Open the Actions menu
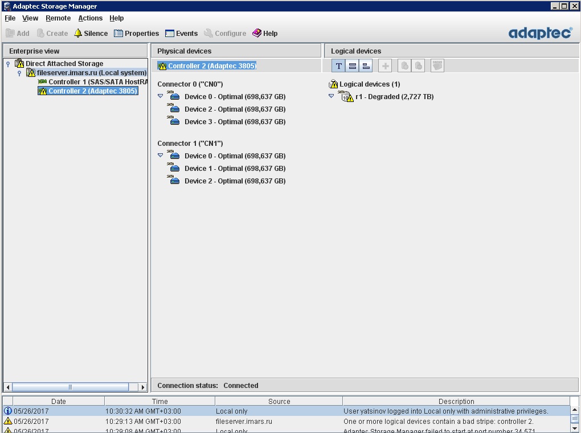 (91, 18)
